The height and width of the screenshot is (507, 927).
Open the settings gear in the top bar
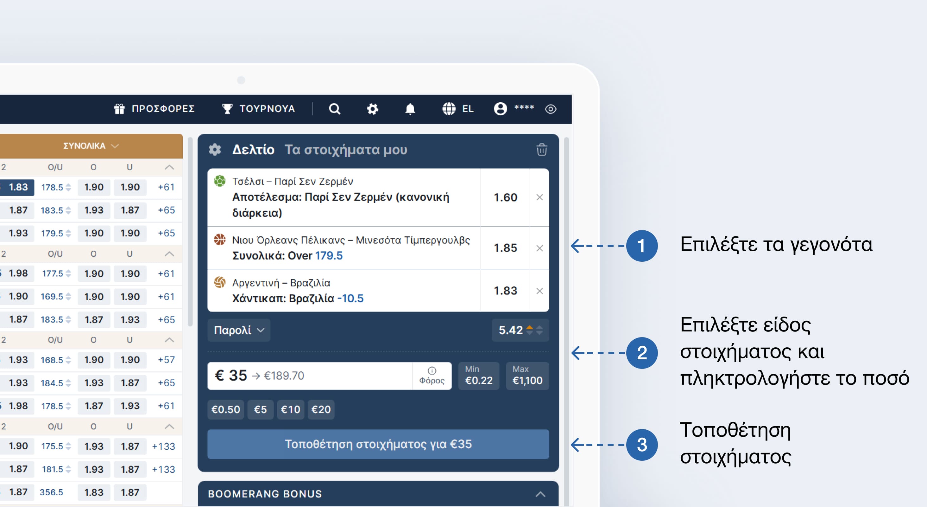[x=372, y=109]
